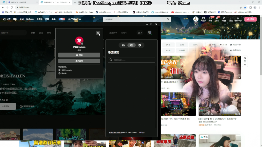This screenshot has width=262, height=147.
Task: Add Lords of the Fallen to wishlist
Action: coord(27,106)
